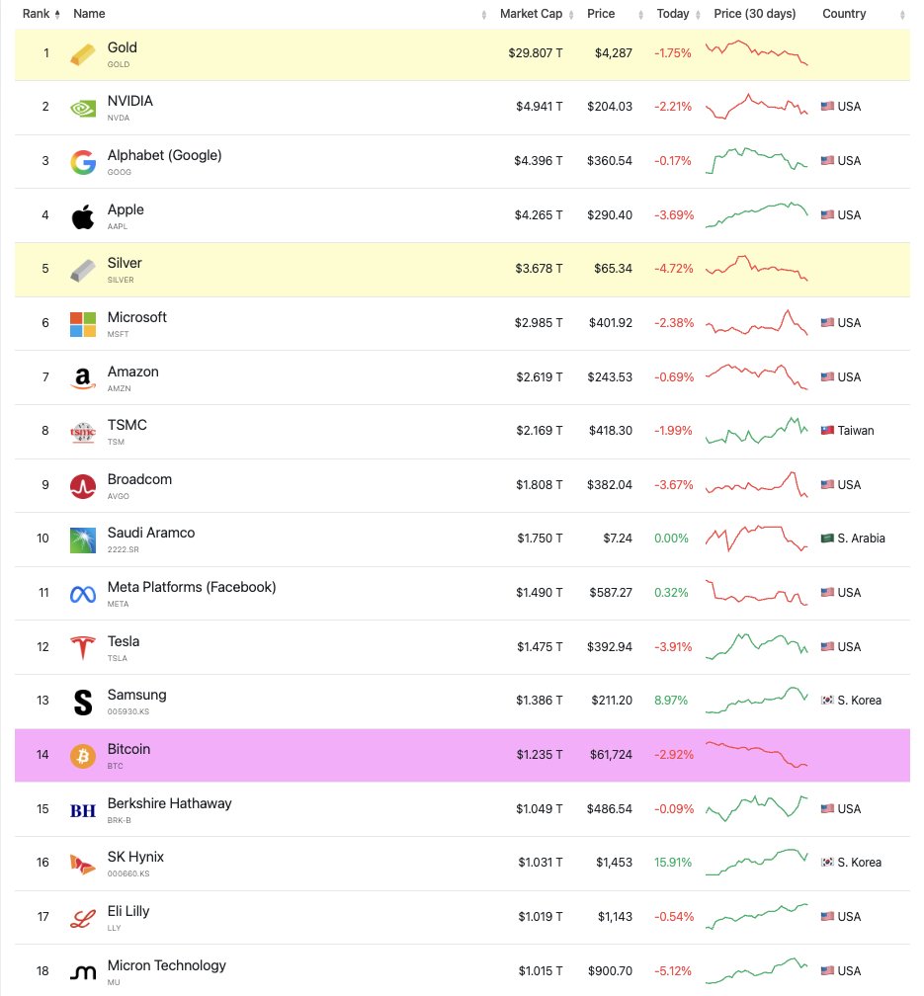Click the Apple logo icon

pyautogui.click(x=83, y=216)
